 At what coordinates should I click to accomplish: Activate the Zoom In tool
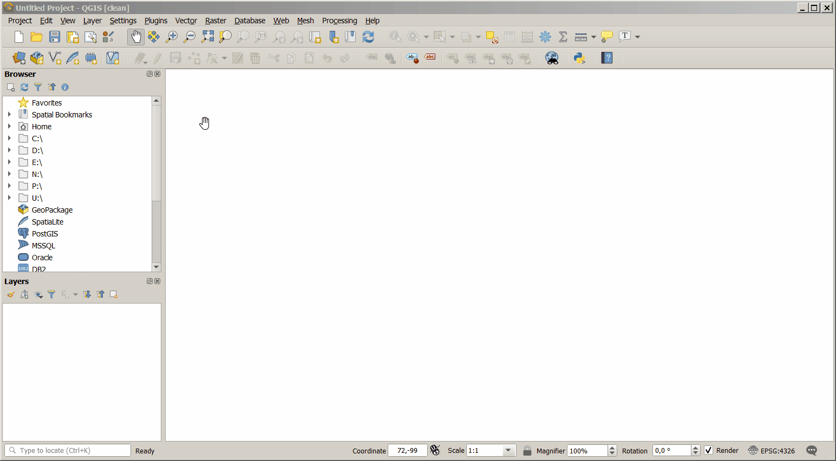tap(172, 37)
